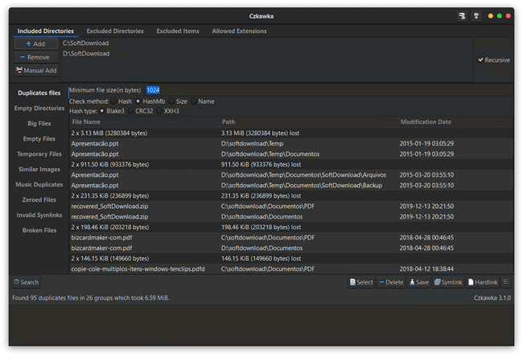523x356 pixels.
Task: Select Apresentacão.ppt in the Backup folder
Action: coord(291,186)
